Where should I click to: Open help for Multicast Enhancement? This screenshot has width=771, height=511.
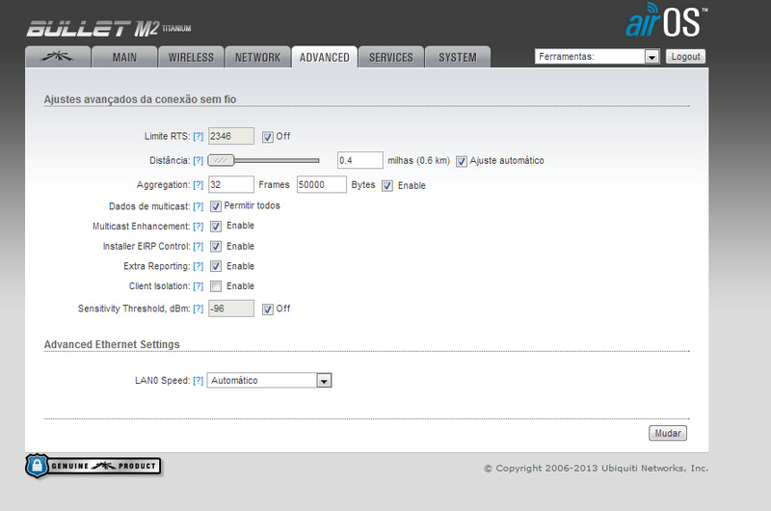(199, 227)
